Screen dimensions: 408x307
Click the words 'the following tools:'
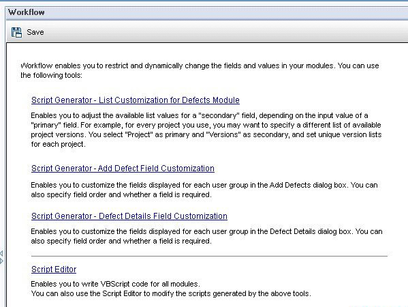pyautogui.click(x=51, y=75)
